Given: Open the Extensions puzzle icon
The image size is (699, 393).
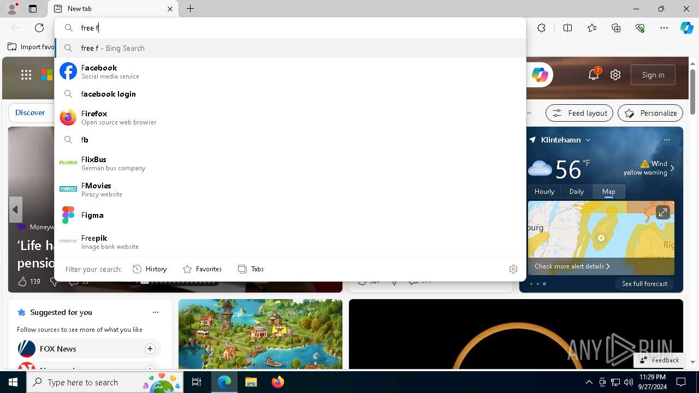Looking at the screenshot, I should tap(541, 28).
